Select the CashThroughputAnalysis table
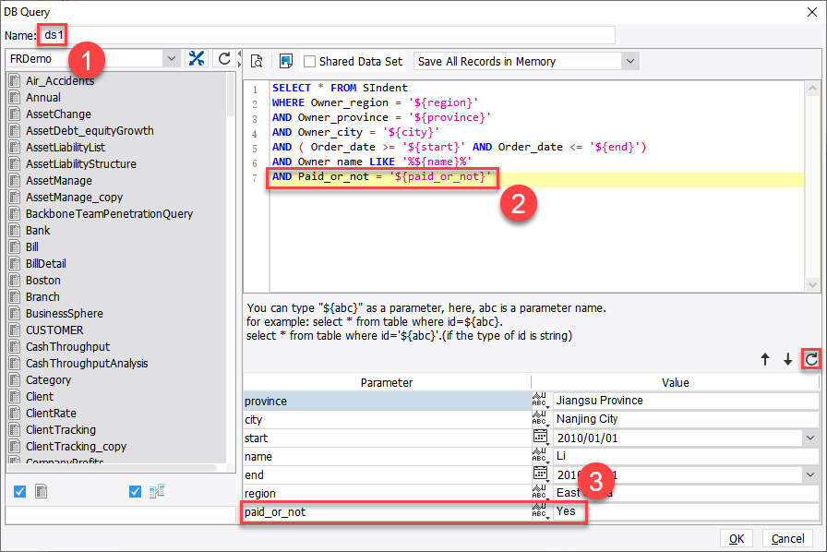Image resolution: width=827 pixels, height=552 pixels. [x=87, y=363]
